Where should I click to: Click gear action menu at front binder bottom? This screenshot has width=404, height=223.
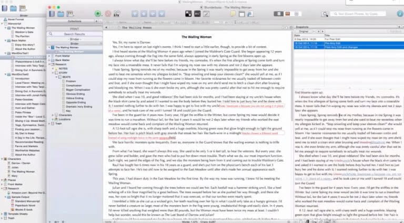63,221
